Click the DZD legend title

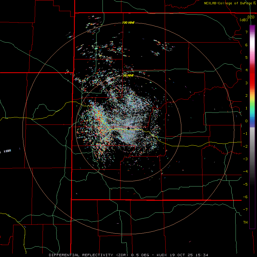coord(251,17)
